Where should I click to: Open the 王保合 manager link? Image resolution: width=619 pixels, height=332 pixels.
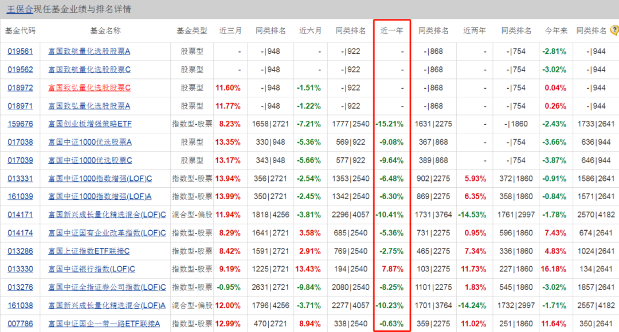point(19,9)
